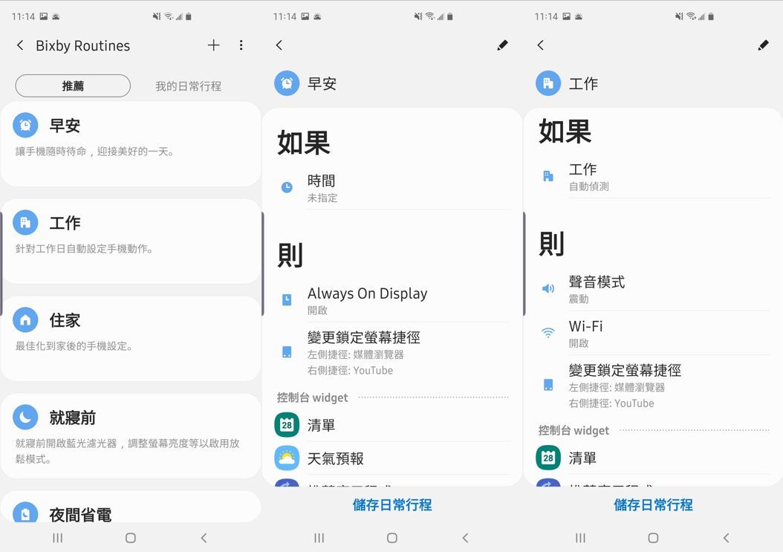
Task: Tap the speaker icon for 聲音模式
Action: click(548, 289)
